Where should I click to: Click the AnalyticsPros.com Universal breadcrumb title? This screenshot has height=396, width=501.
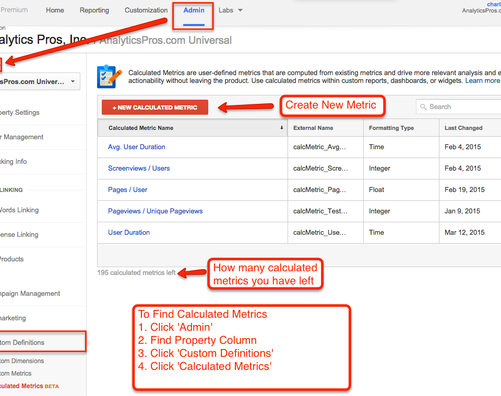tap(165, 40)
